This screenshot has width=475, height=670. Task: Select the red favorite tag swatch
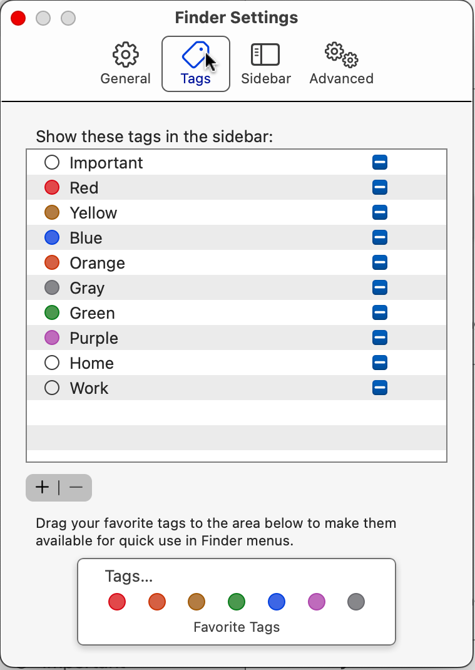coord(116,602)
